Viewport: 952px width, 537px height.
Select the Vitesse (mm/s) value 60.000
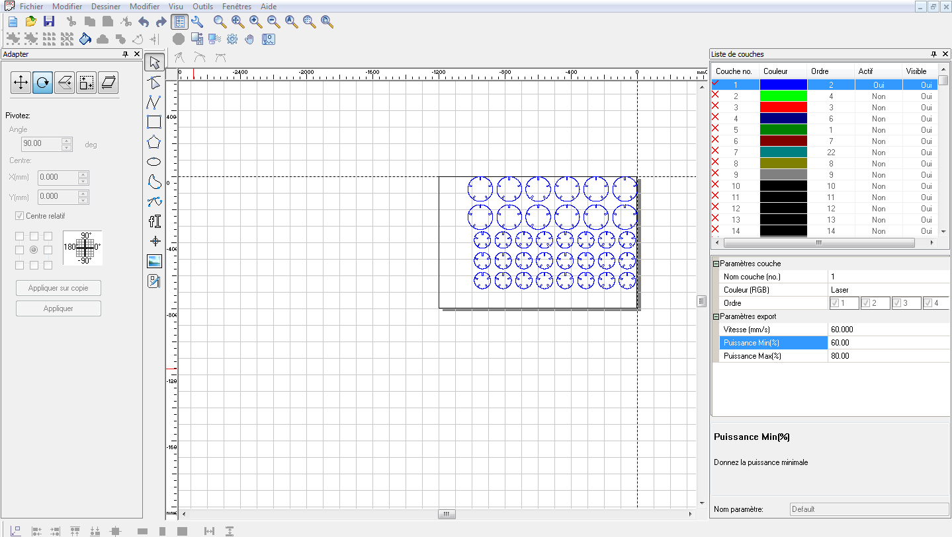pos(888,330)
